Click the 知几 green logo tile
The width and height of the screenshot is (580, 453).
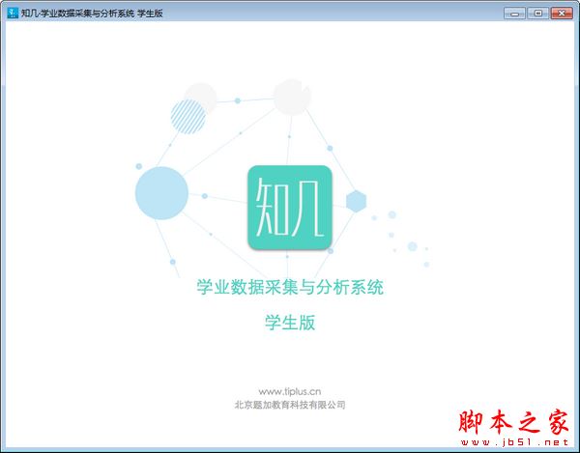(x=290, y=208)
